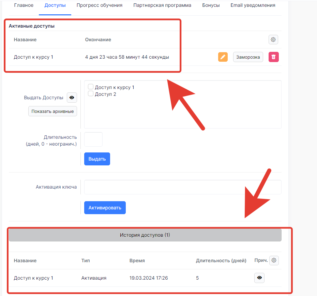Click the Заморозка button
This screenshot has height=296, width=317.
pyautogui.click(x=248, y=57)
